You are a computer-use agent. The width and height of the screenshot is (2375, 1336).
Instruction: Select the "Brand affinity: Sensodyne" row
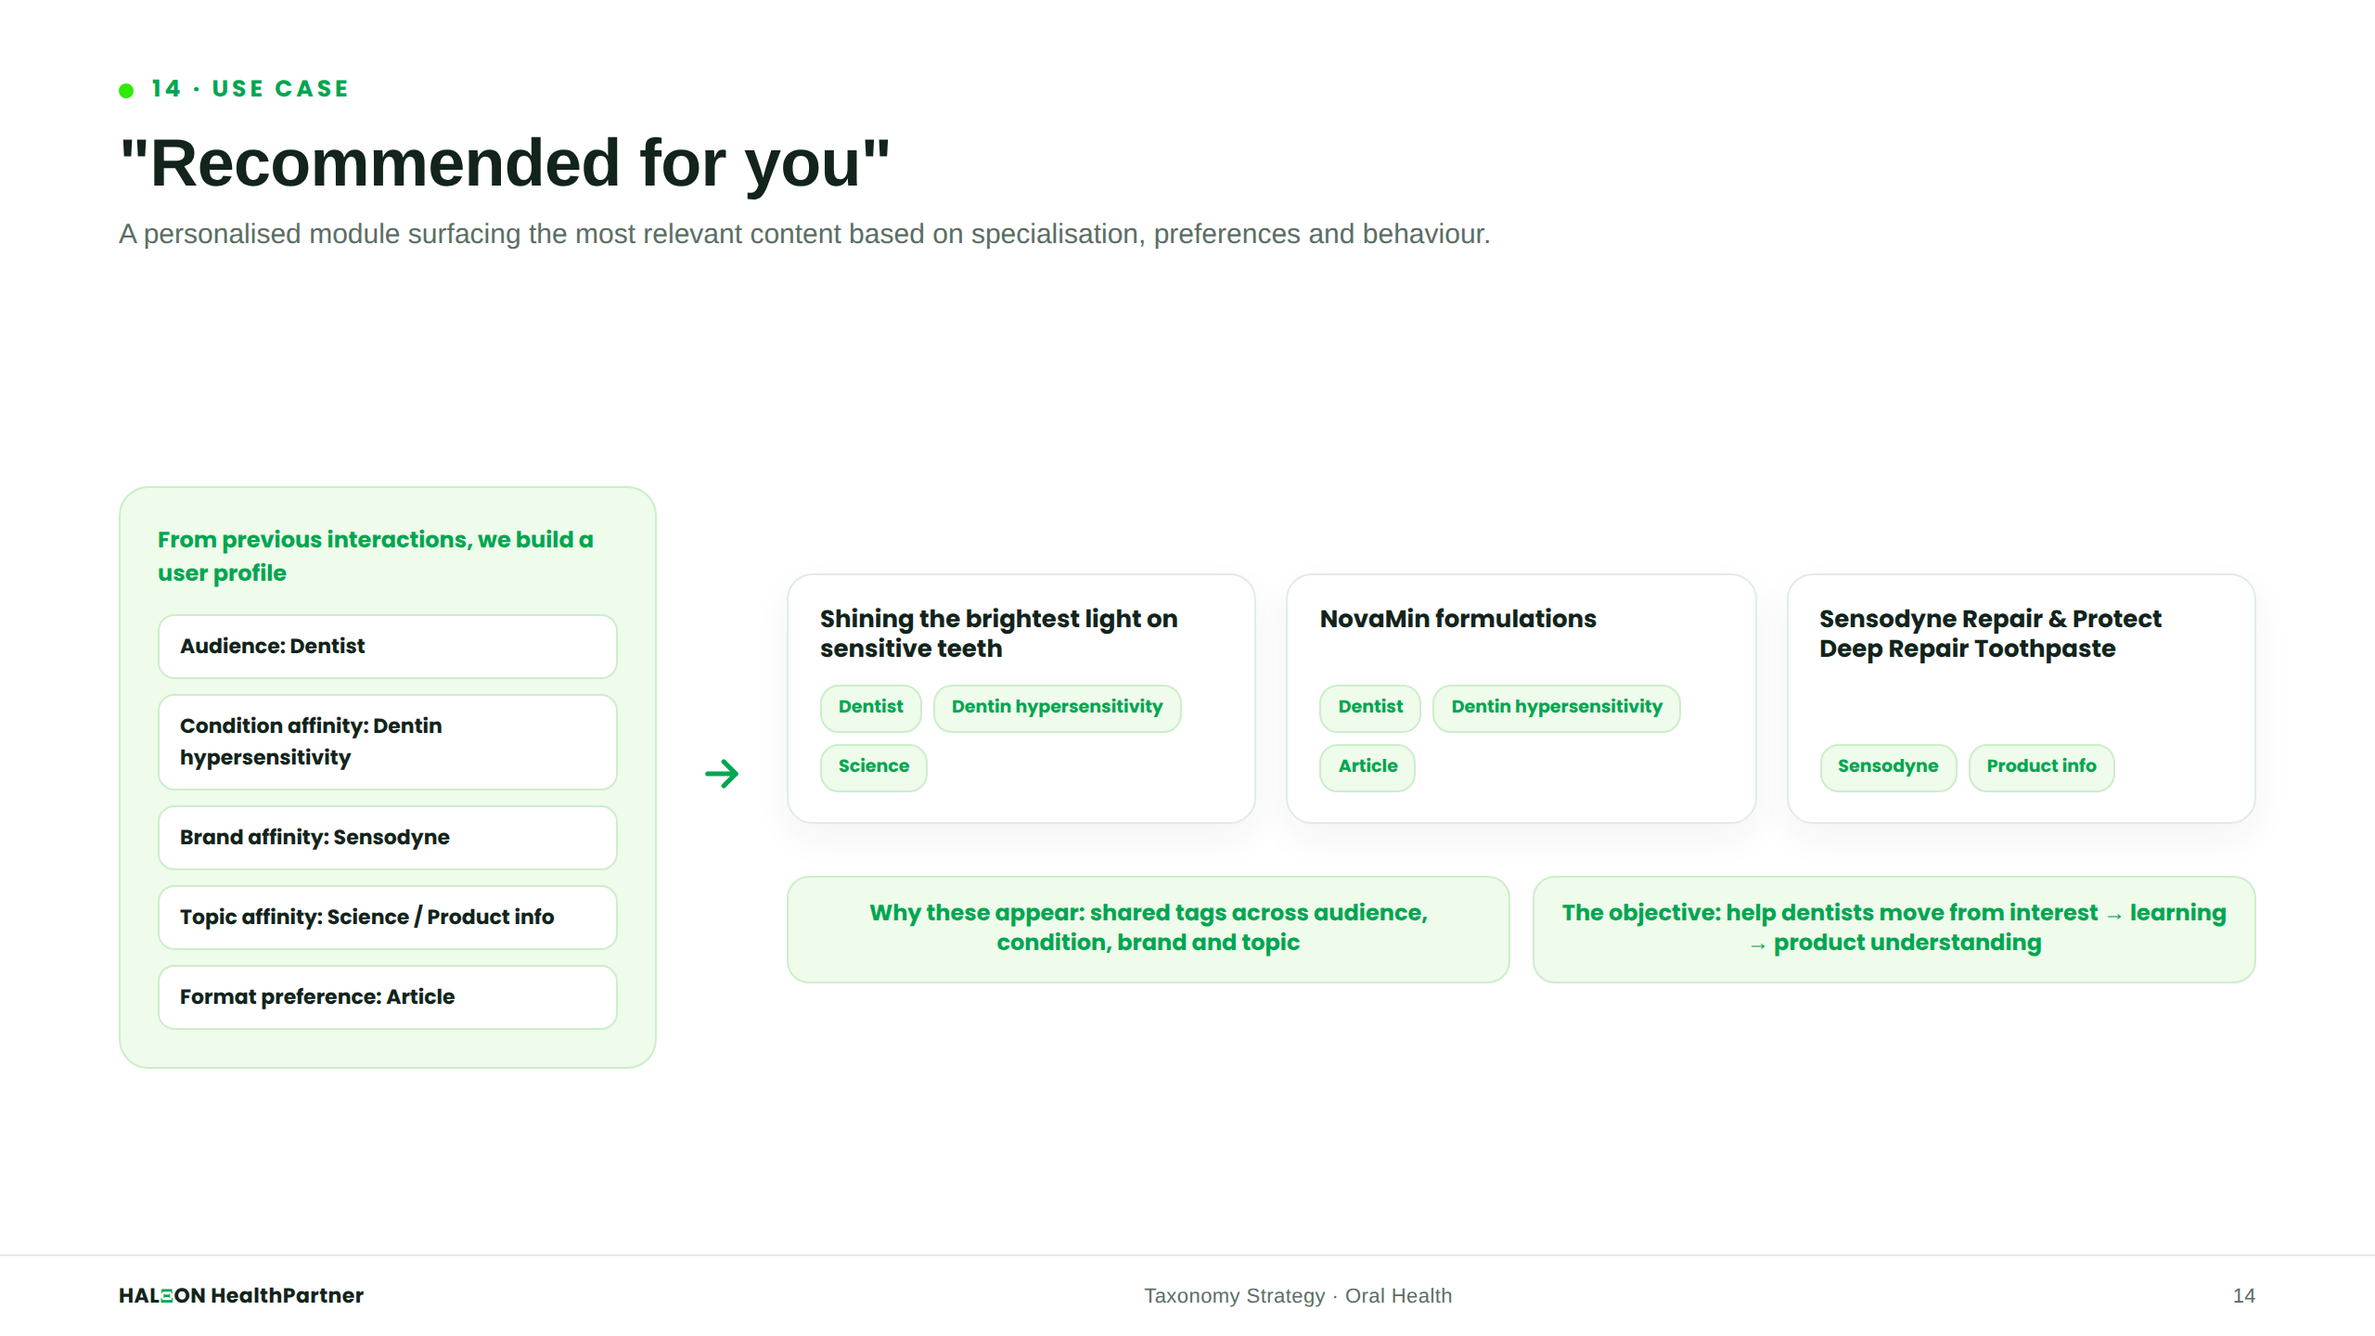click(388, 838)
